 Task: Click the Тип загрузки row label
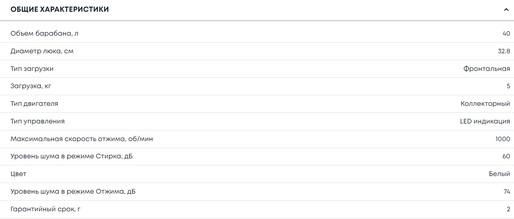(x=32, y=69)
